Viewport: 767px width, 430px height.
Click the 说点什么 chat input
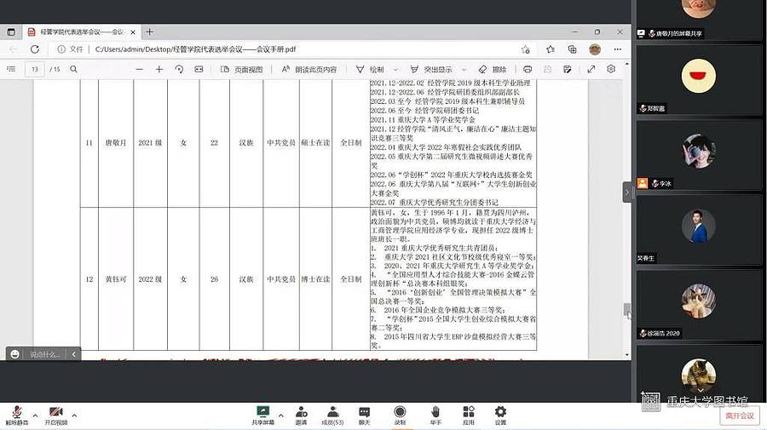(45, 354)
